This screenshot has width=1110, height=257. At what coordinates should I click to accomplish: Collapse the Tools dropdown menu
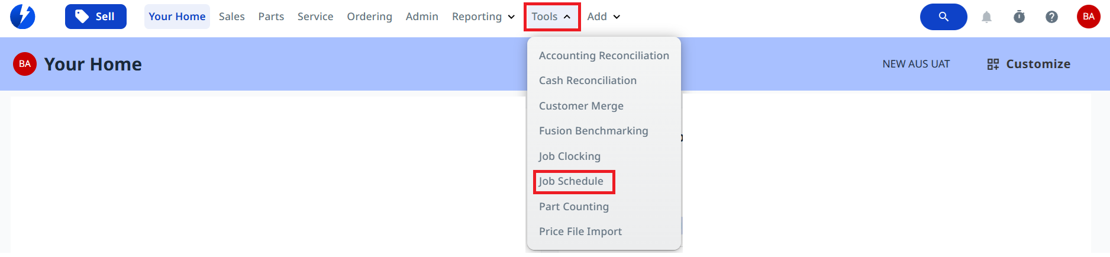[x=551, y=17]
